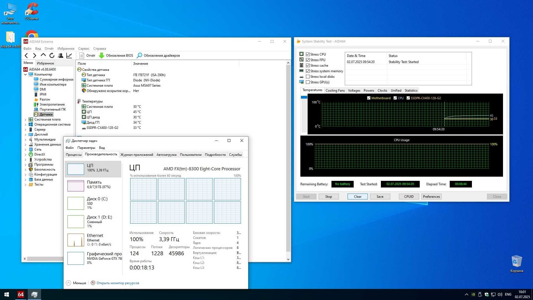Select Электропитание in the AIDA64 tree
The image size is (533, 300).
(49, 104)
